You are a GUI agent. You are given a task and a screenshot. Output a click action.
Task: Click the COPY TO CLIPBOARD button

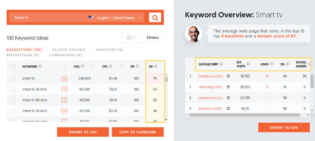(137, 132)
